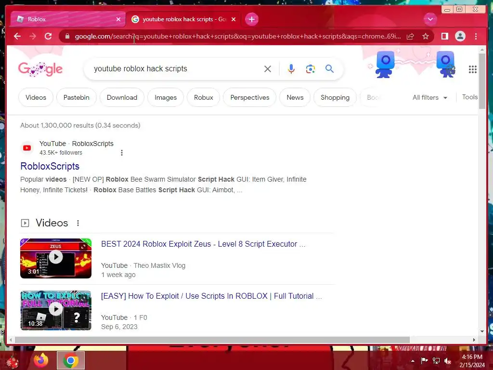The width and height of the screenshot is (493, 370).
Task: Open the Chrome profile avatar
Action: [x=460, y=36]
